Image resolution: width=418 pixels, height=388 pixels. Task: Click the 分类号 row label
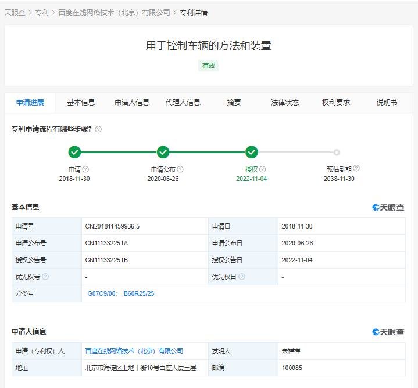pos(25,293)
